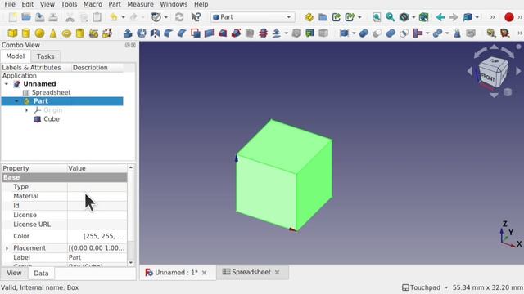The width and height of the screenshot is (524, 294).
Task: Click the Refresh recompute icon
Action: (x=179, y=17)
